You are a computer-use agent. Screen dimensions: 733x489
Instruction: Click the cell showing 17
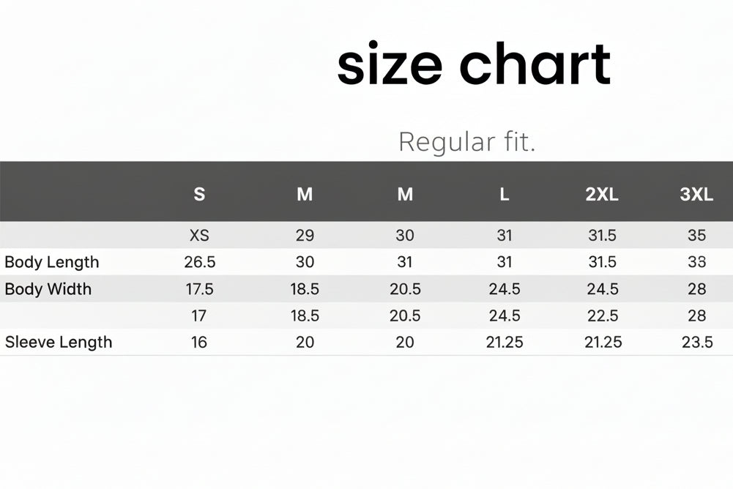click(199, 316)
